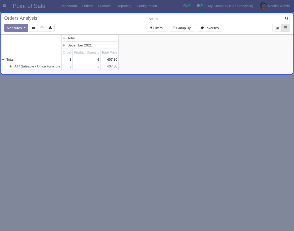Open the Favorites dropdown
Image resolution: width=294 pixels, height=231 pixels.
pos(210,28)
